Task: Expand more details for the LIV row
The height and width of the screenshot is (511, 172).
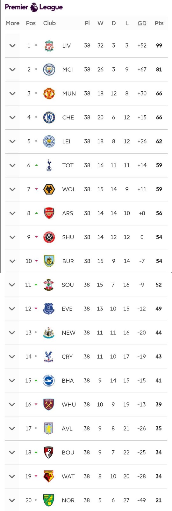Action: (12, 46)
